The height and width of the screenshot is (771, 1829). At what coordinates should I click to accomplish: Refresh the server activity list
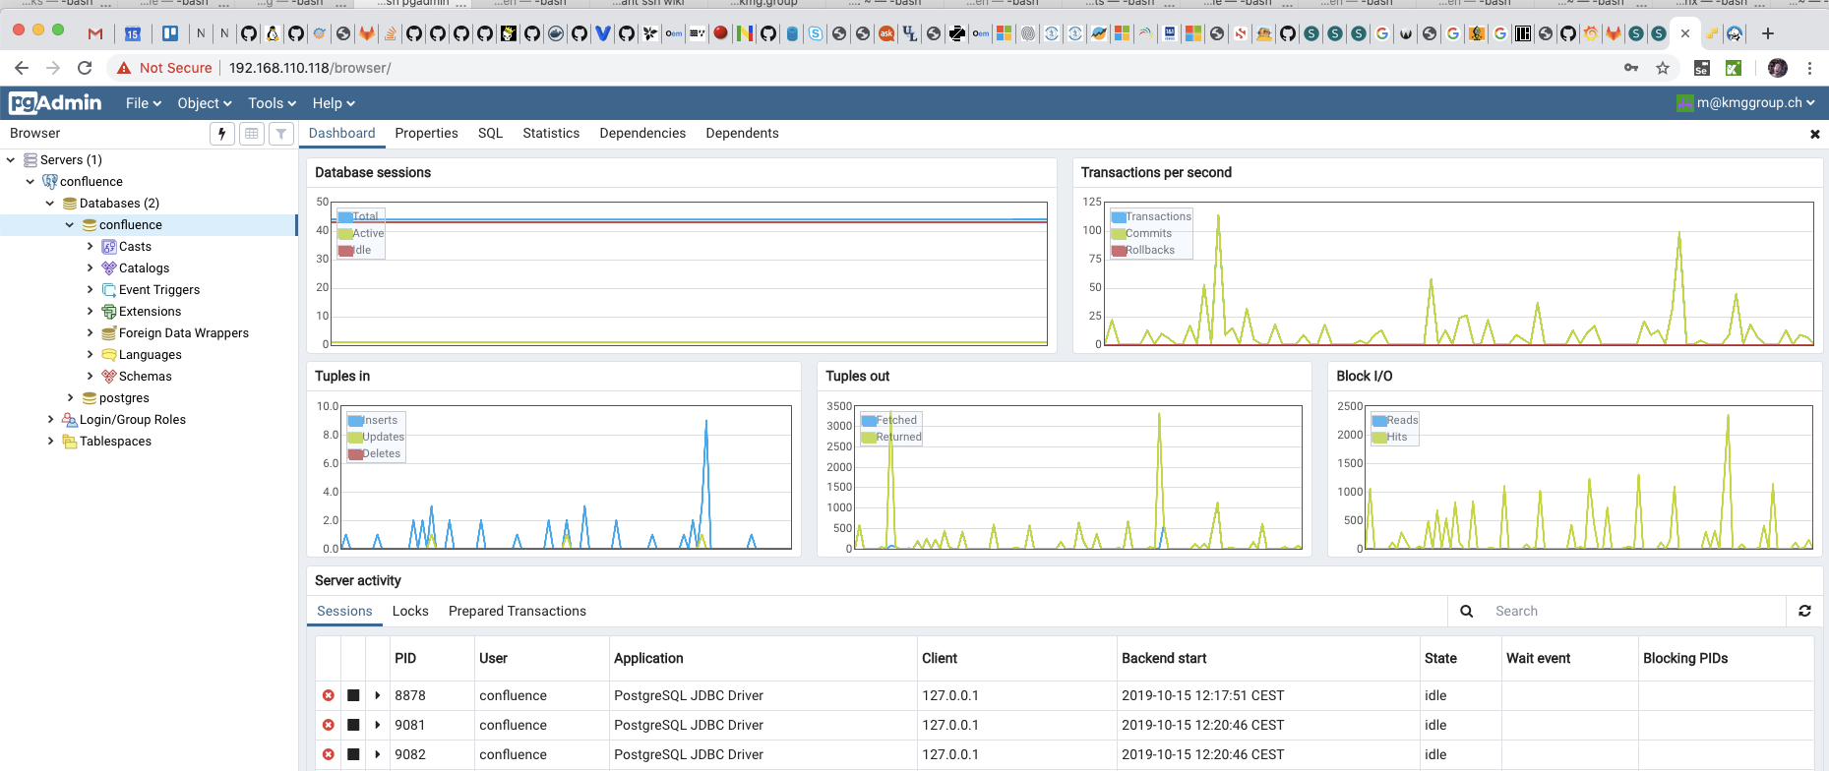click(x=1804, y=611)
